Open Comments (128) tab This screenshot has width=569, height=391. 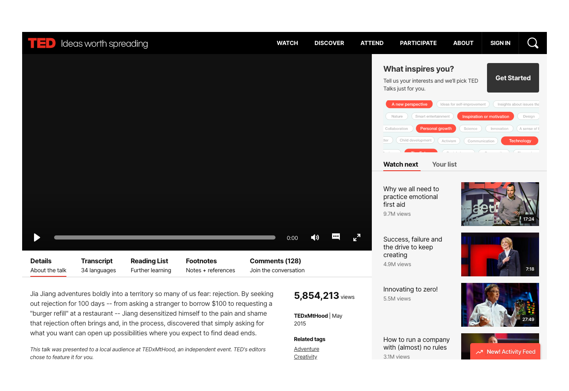point(277,265)
